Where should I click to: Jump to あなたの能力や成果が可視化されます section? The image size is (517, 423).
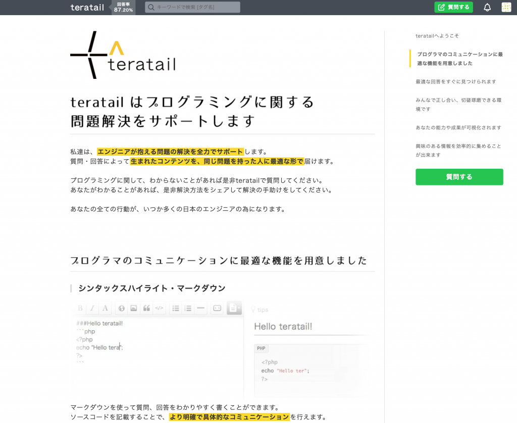[x=458, y=127]
